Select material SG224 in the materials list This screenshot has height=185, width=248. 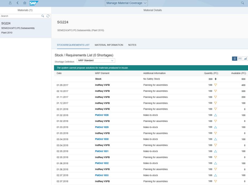point(26,28)
